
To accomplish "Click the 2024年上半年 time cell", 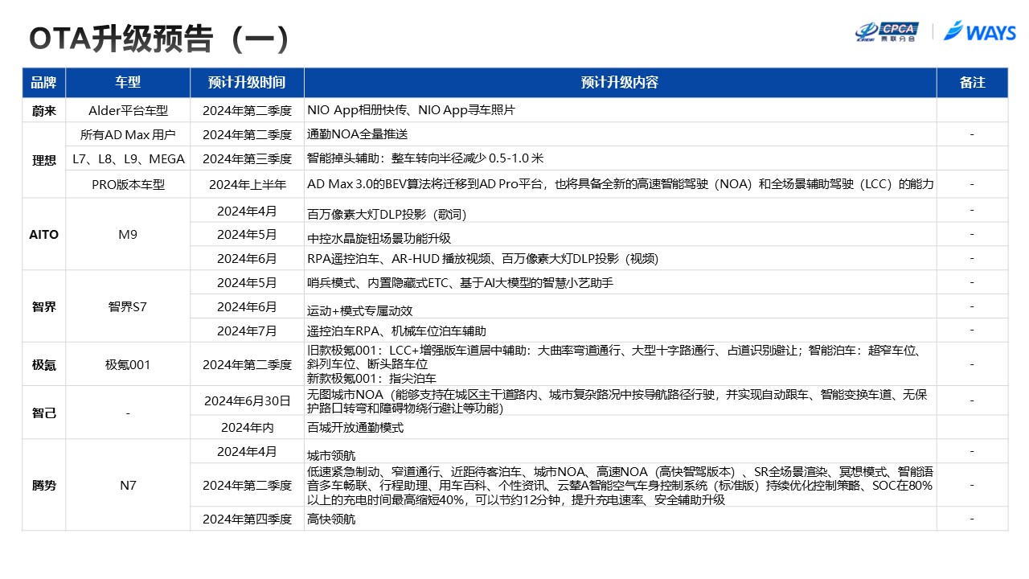I will click(247, 184).
